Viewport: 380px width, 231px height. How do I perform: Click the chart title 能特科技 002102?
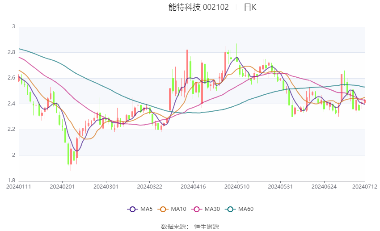[198, 7]
